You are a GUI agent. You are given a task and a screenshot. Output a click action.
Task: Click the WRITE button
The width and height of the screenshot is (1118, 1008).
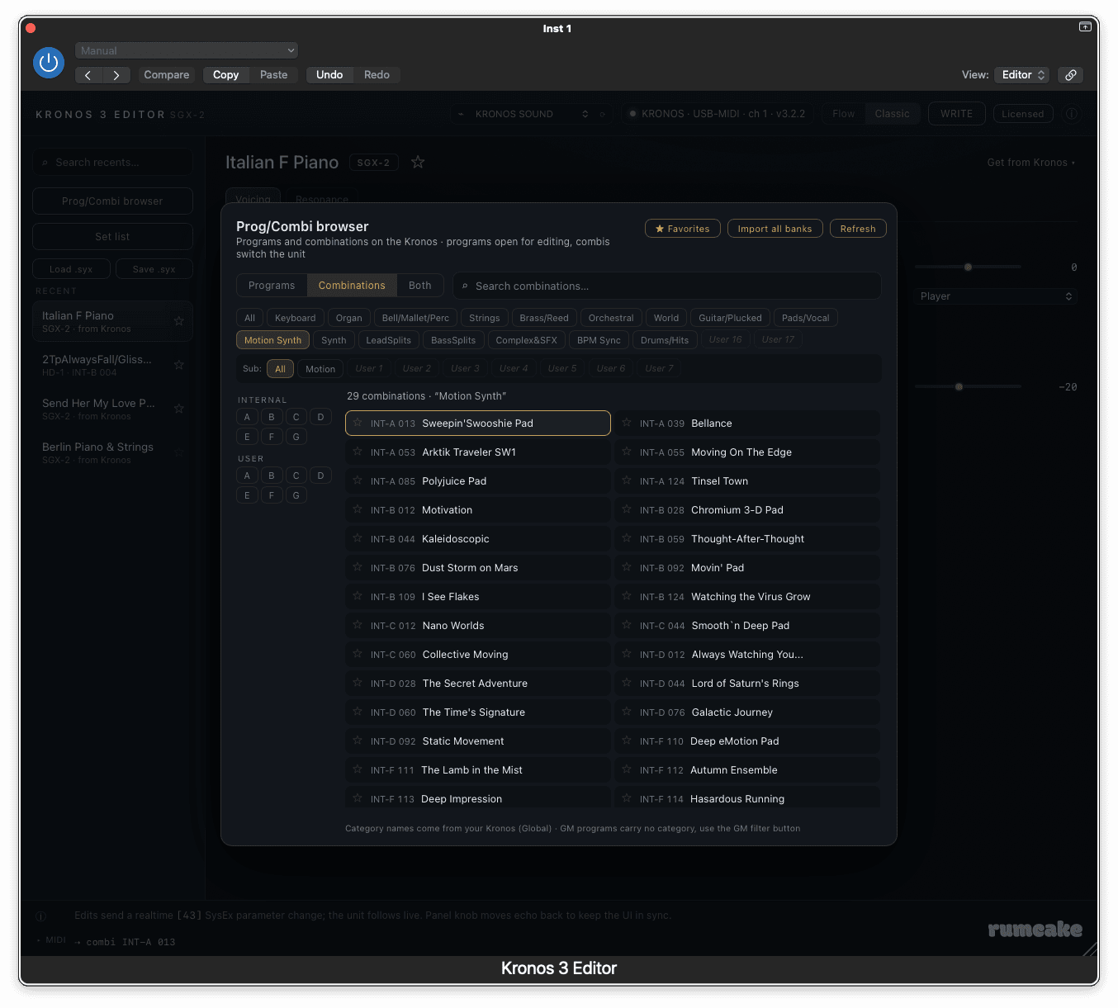[957, 114]
